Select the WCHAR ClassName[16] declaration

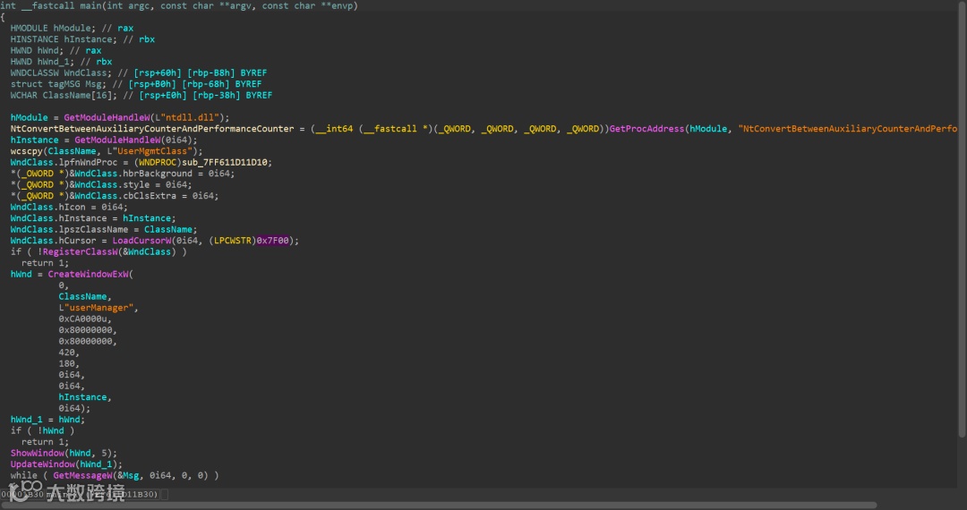[64, 95]
